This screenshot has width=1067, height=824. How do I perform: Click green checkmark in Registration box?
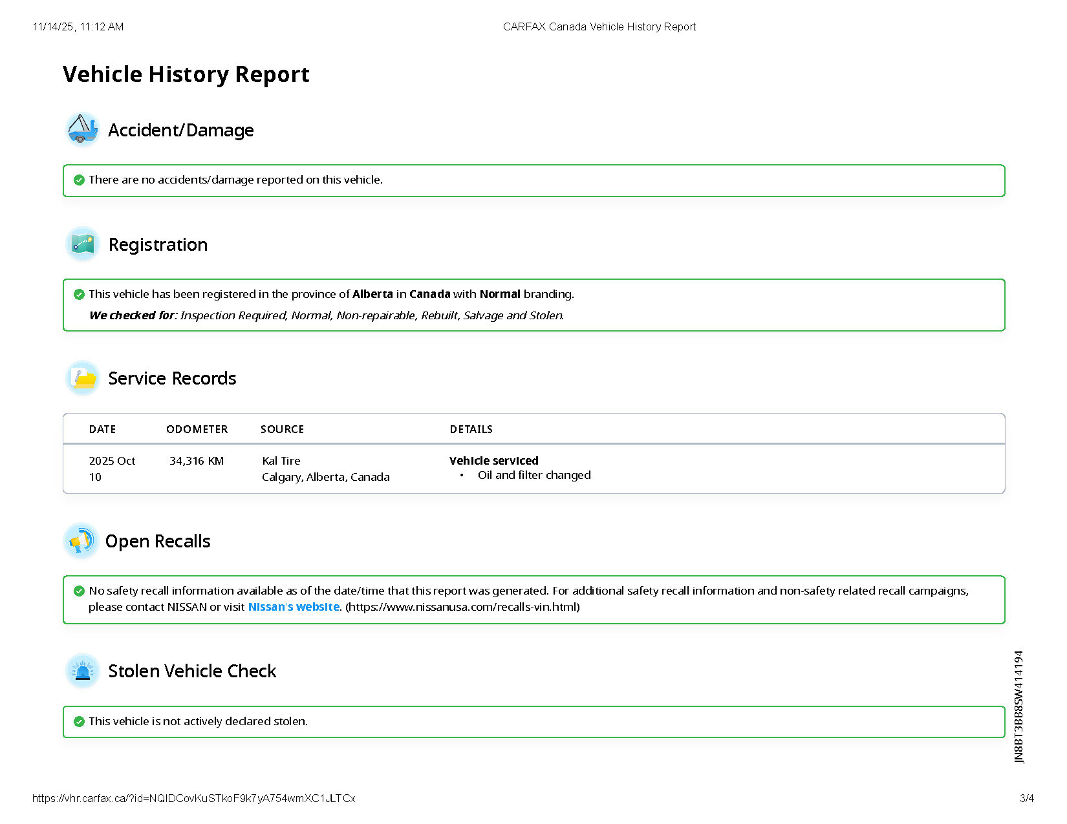click(x=79, y=294)
